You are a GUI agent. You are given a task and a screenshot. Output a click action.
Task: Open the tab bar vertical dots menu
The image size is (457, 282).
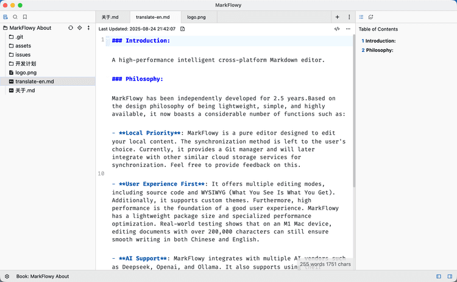pyautogui.click(x=349, y=17)
